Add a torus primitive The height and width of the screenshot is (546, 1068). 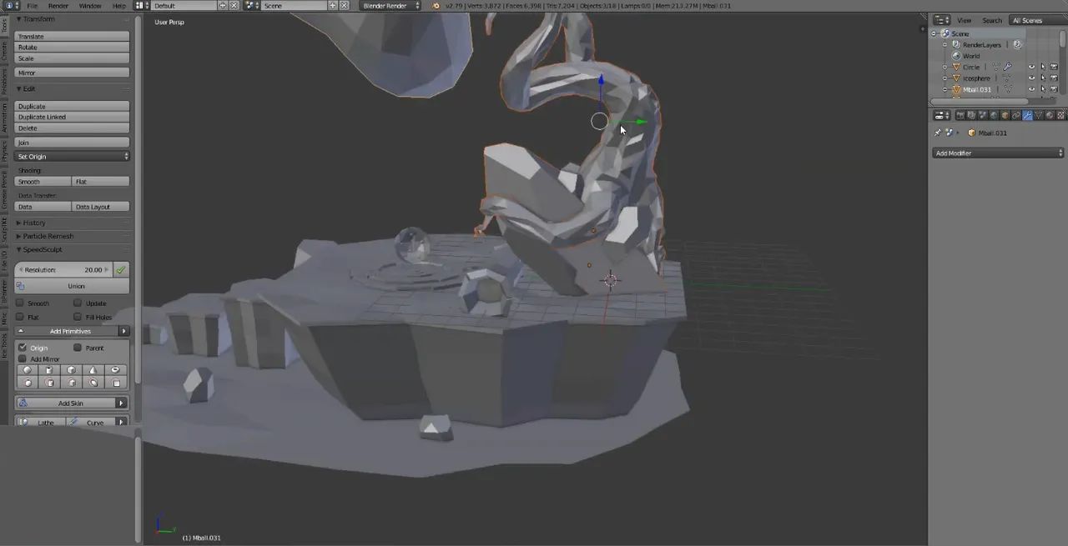coord(116,370)
